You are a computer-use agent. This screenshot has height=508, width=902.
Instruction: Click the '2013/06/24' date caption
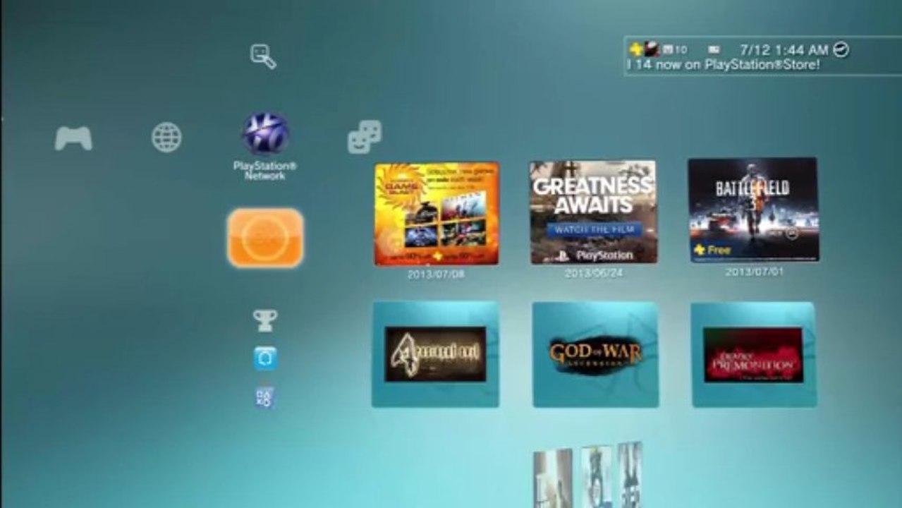point(594,273)
